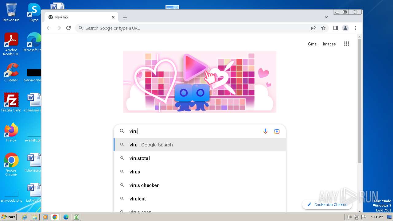Open the CCleaner desktop shortcut

(11, 72)
